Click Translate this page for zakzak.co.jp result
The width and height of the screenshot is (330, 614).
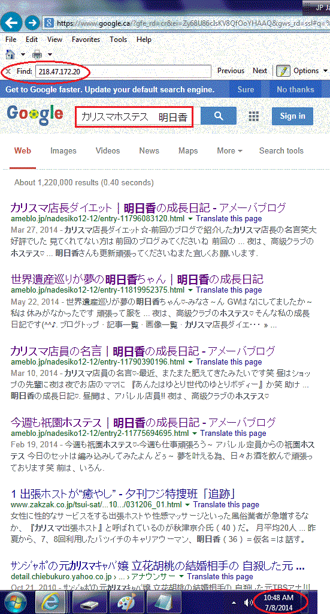(x=226, y=505)
